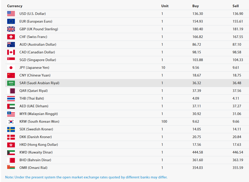Select the QAR (Qatari Riyal) row text

(x=34, y=91)
